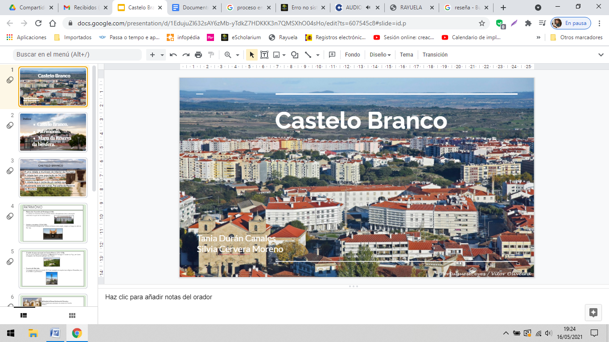Switch to the Recibidos Gmail tab

[x=85, y=8]
